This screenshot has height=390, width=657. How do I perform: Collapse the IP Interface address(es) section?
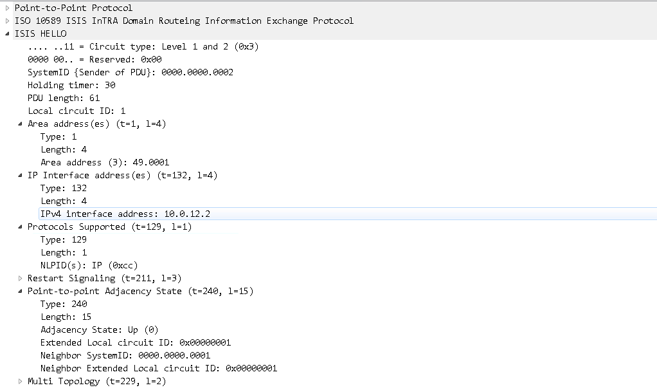click(20, 175)
